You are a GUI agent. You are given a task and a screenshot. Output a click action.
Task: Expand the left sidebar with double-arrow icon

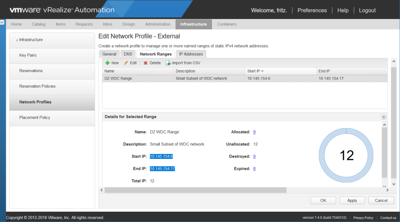[x=2, y=22]
